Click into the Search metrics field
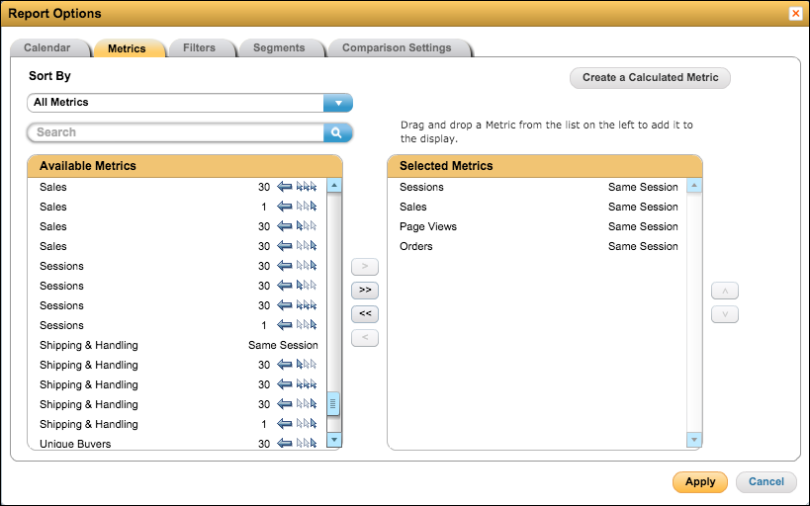Viewport: 810px width, 506px height. point(176,132)
